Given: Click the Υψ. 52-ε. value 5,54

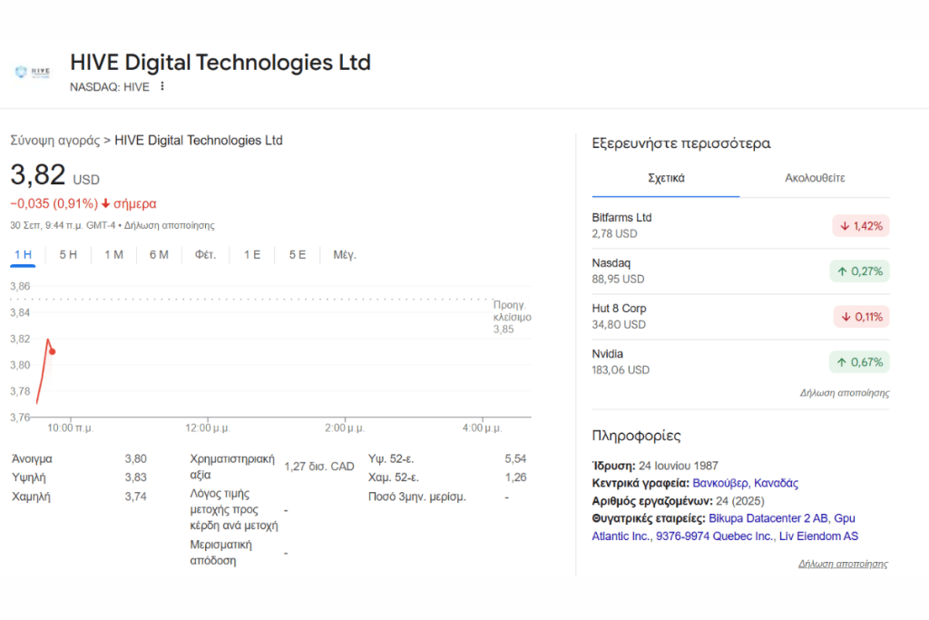Looking at the screenshot, I should point(515,458).
